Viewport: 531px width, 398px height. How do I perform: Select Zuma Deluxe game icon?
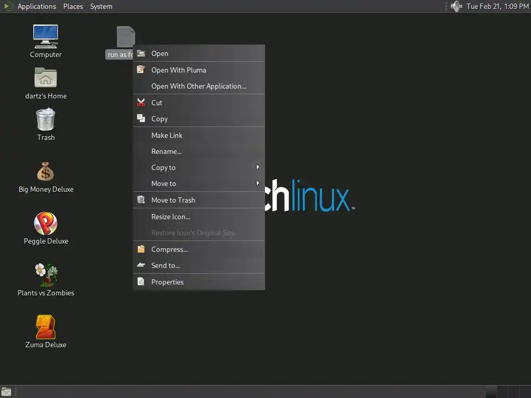pos(46,327)
